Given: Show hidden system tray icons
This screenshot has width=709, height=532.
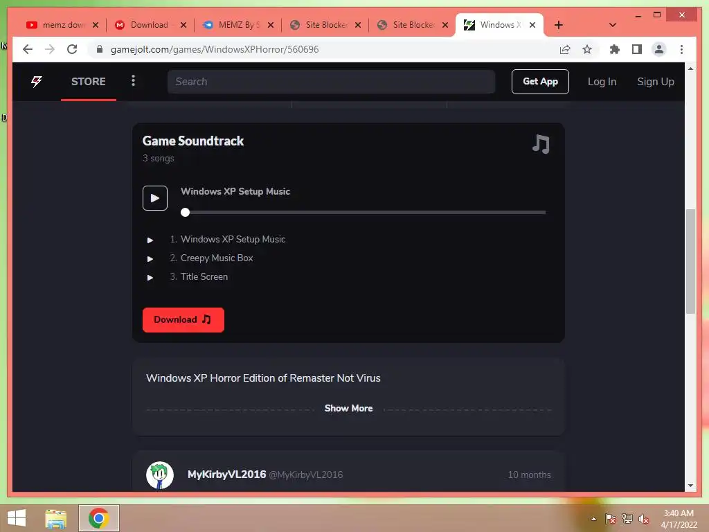Looking at the screenshot, I should [x=593, y=519].
